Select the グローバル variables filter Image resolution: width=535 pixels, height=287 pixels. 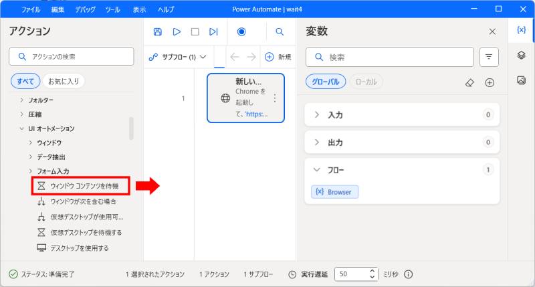pos(326,82)
